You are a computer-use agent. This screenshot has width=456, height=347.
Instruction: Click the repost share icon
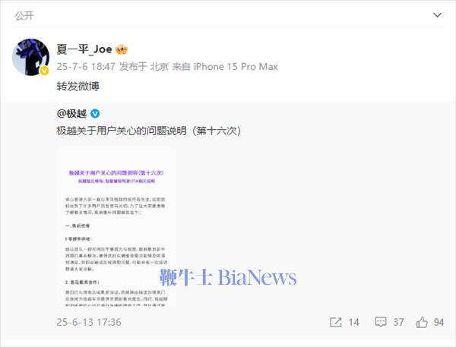pyautogui.click(x=336, y=322)
